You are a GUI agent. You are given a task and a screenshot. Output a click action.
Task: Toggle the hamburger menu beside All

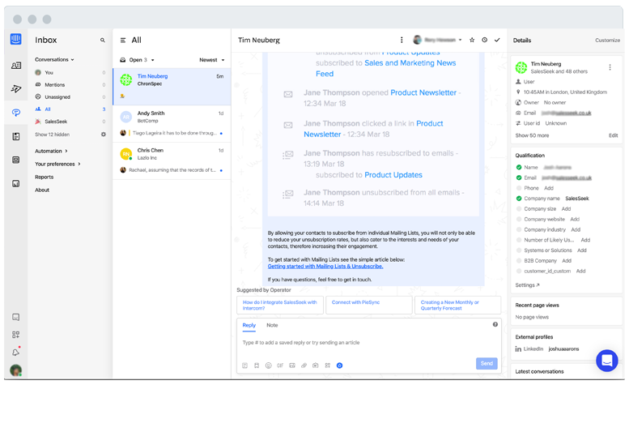pyautogui.click(x=123, y=41)
